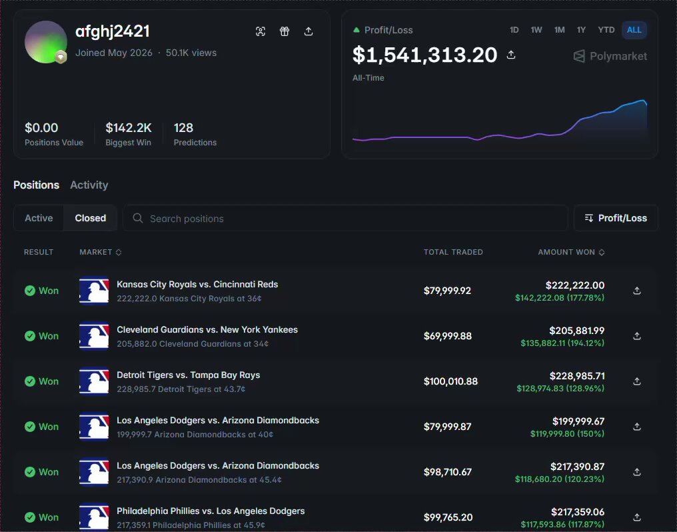Open the Activity tab

(x=89, y=185)
